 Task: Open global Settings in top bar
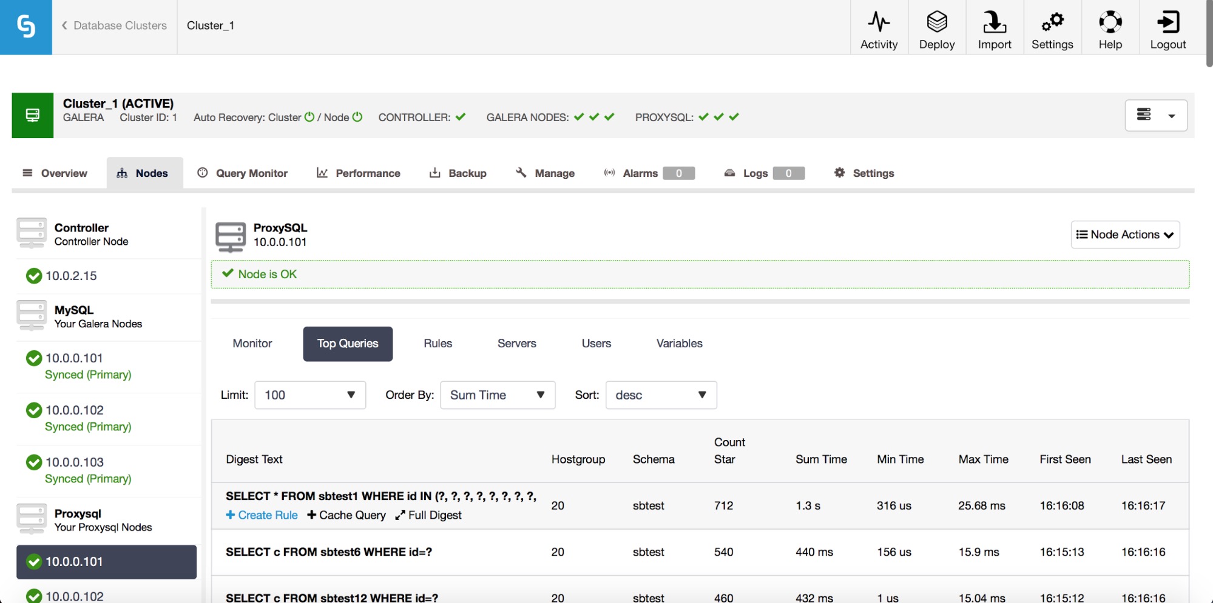[1052, 29]
